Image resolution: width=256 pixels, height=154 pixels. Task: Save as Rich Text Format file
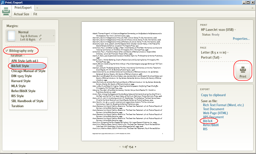[223, 105]
